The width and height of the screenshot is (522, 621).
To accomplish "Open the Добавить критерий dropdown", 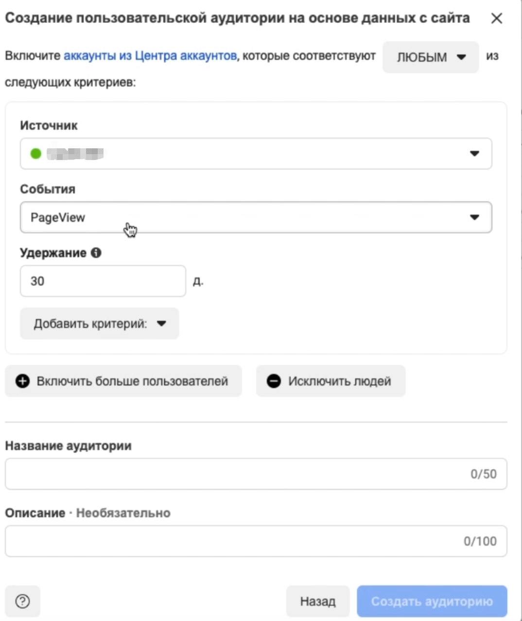I will click(x=100, y=323).
